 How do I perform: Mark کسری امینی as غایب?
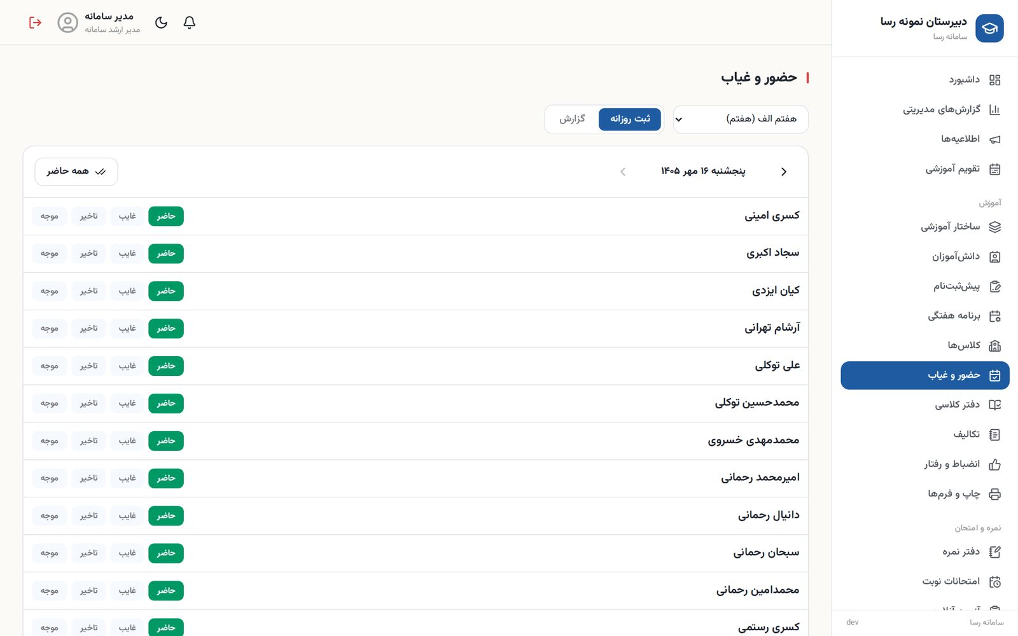[x=127, y=216]
